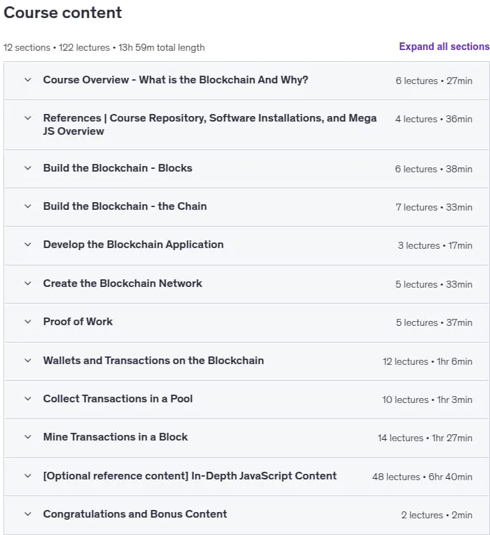
Task: Expand chevron for Create the Blockchain Network
Action: coord(28,283)
